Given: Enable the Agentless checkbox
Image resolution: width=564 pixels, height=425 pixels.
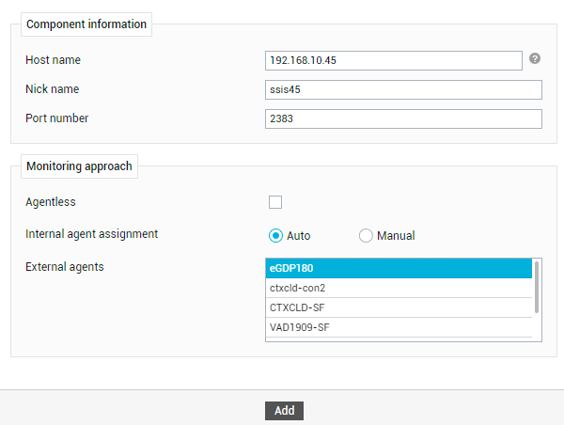Looking at the screenshot, I should coord(275,202).
